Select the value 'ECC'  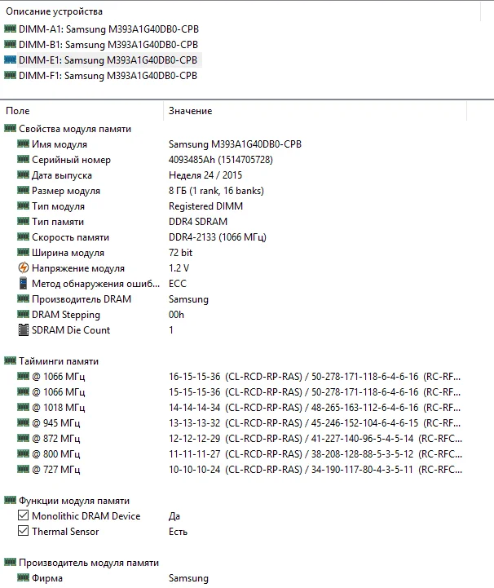point(177,284)
